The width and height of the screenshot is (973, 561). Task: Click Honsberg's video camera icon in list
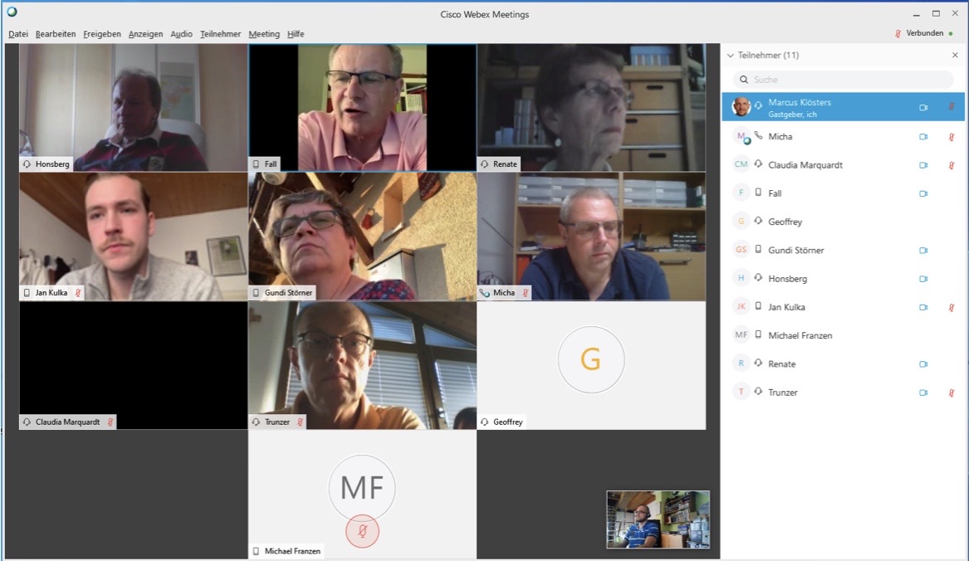coord(923,280)
